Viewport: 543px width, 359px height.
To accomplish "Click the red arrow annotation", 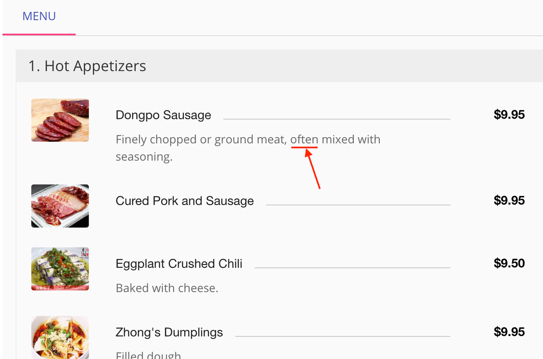I will (x=313, y=170).
